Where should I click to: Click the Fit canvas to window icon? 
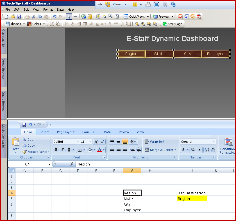point(117,17)
